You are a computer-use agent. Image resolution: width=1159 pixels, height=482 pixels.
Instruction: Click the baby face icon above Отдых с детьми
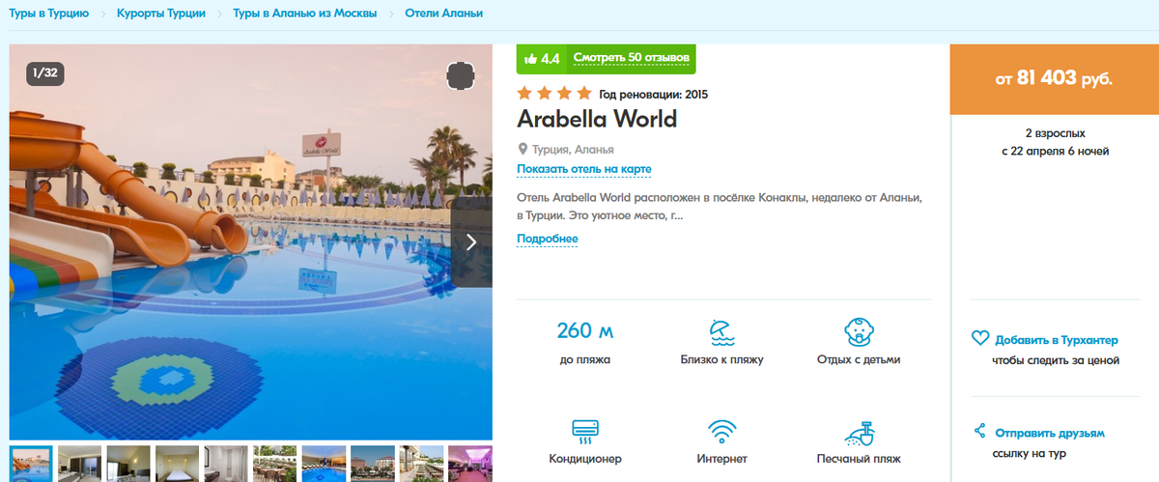point(859,332)
